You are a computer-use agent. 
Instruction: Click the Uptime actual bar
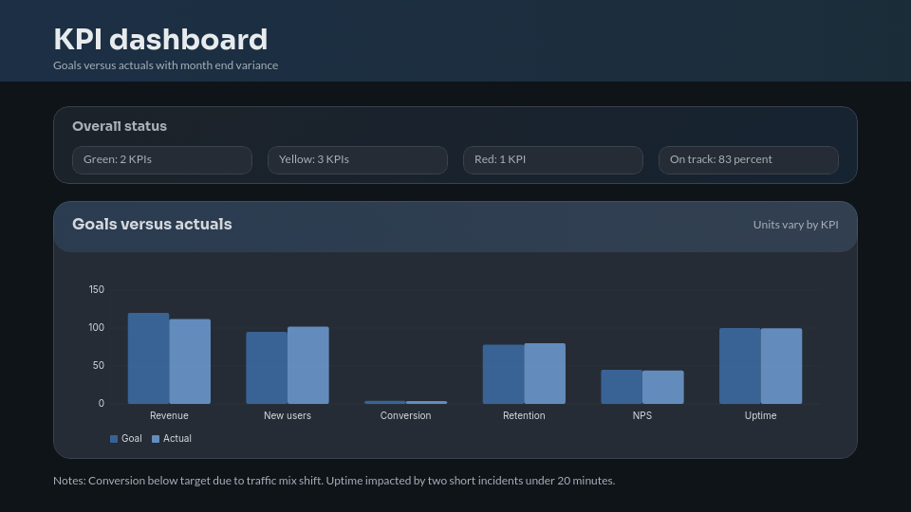tap(781, 366)
